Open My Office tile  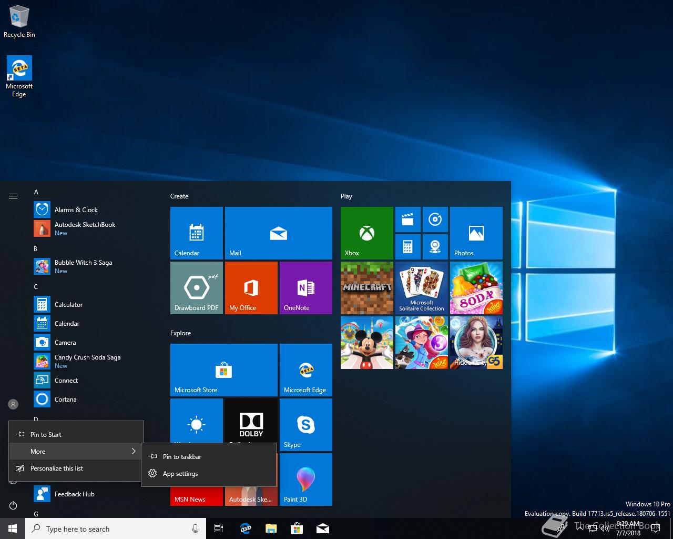[251, 288]
